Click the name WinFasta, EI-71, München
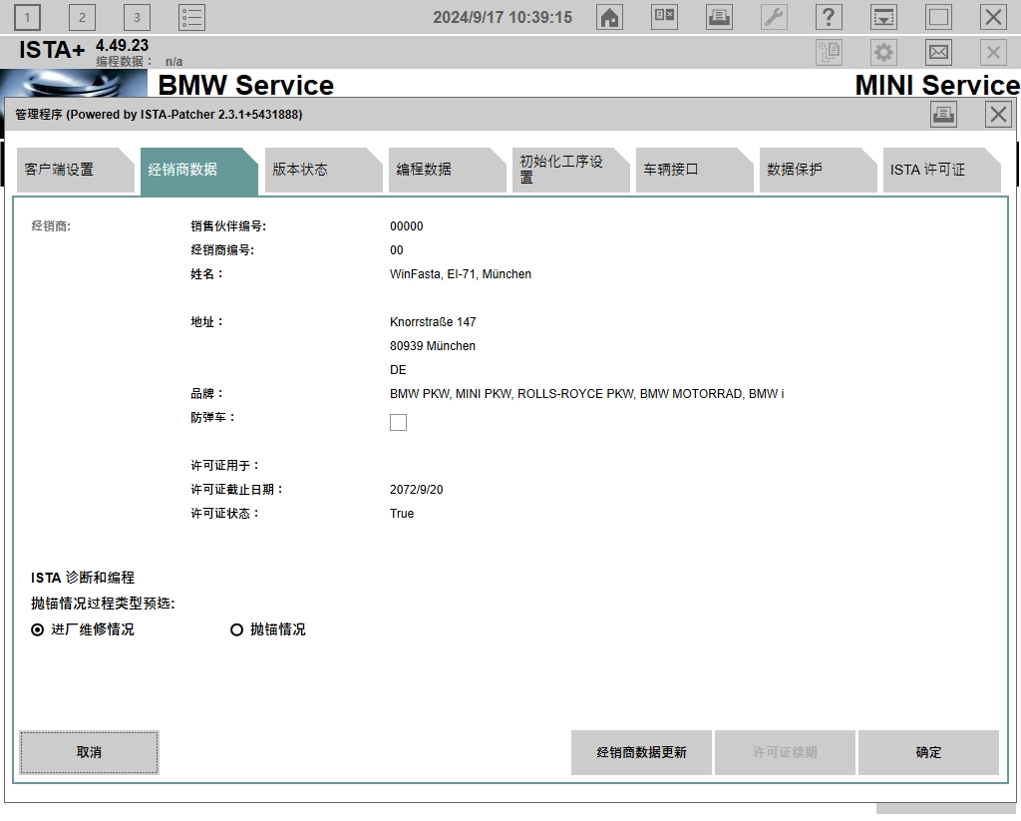 click(461, 274)
